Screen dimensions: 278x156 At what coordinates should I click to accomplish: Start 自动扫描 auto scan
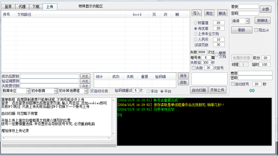click(199, 90)
